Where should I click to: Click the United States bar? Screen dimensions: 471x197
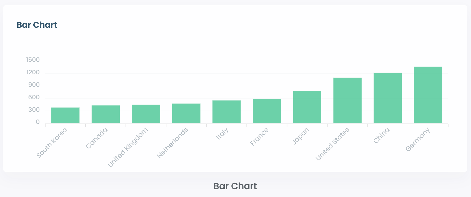pos(347,100)
